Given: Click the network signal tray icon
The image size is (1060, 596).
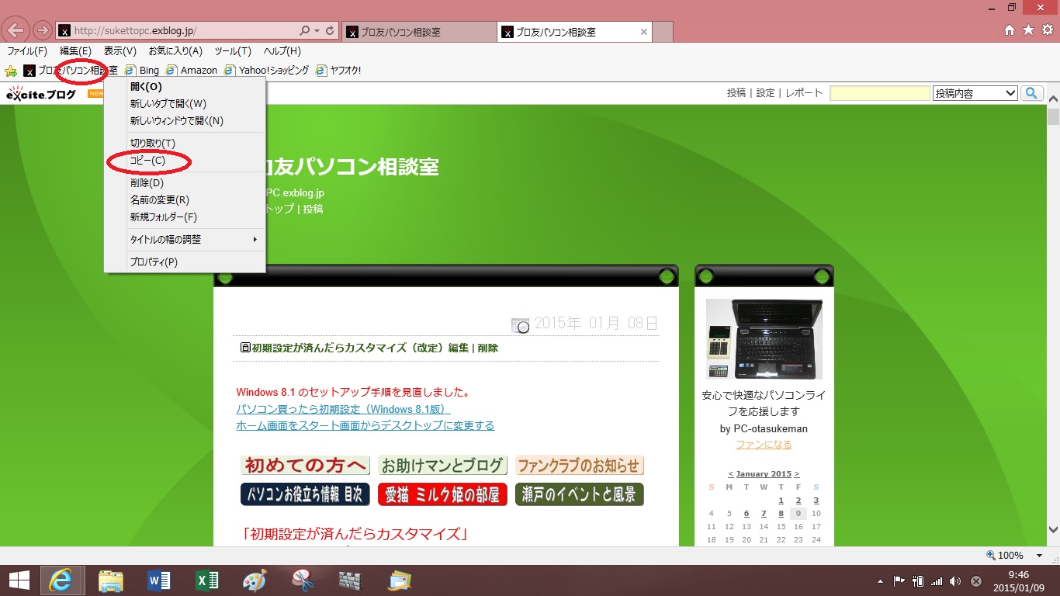Looking at the screenshot, I should pos(937,580).
